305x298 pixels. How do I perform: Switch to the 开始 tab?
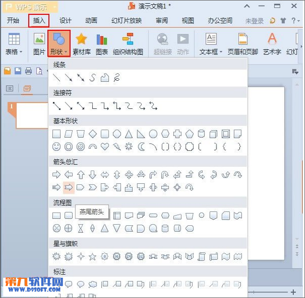(13, 20)
